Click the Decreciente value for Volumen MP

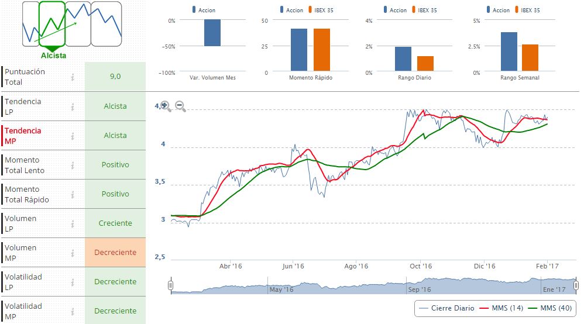point(115,253)
